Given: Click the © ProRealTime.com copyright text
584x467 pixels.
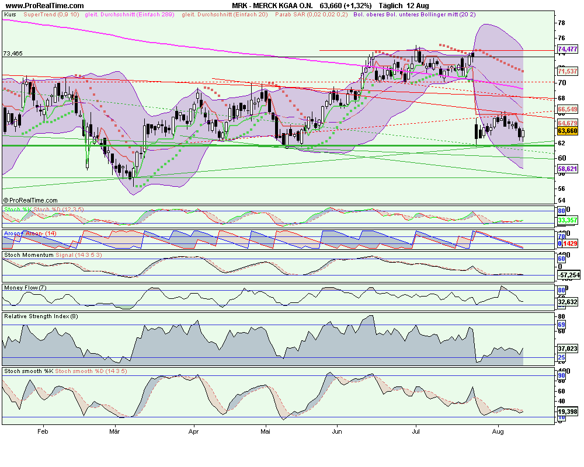Looking at the screenshot, I should (30, 200).
